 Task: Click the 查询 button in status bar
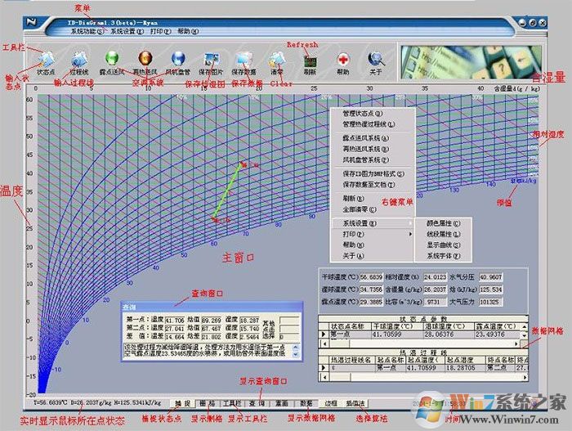click(x=256, y=403)
